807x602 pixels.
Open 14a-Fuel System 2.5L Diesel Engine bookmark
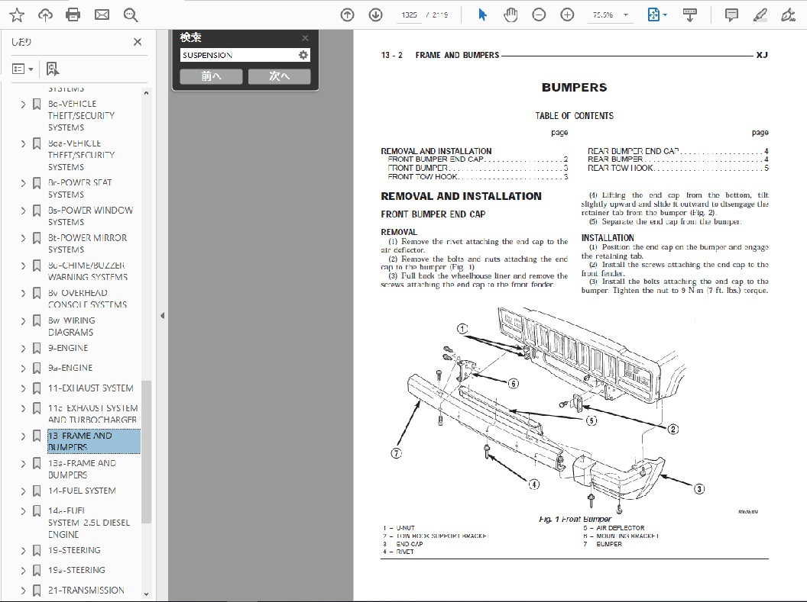(x=89, y=523)
